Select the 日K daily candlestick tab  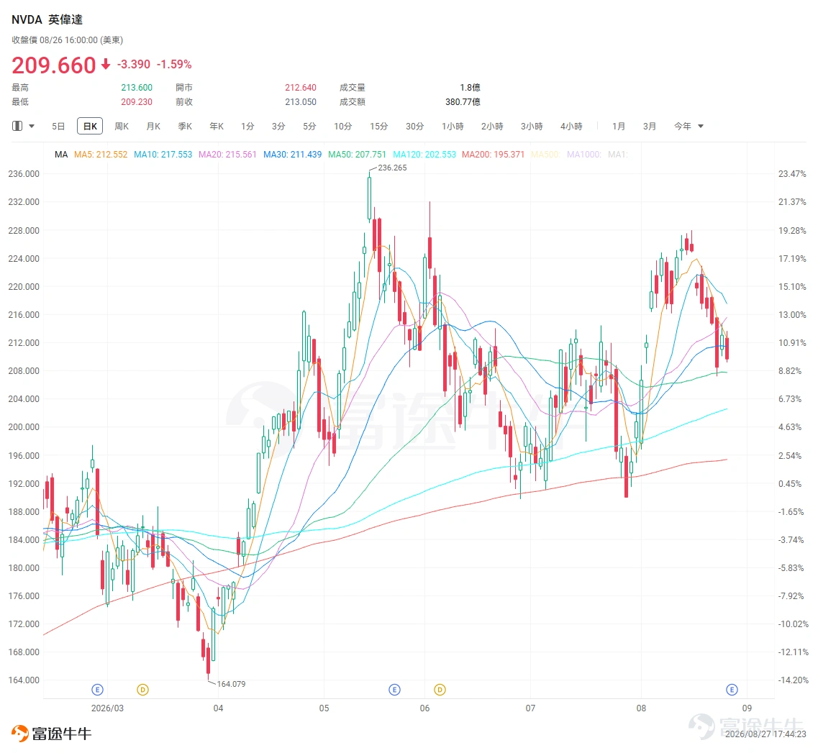pyautogui.click(x=90, y=126)
